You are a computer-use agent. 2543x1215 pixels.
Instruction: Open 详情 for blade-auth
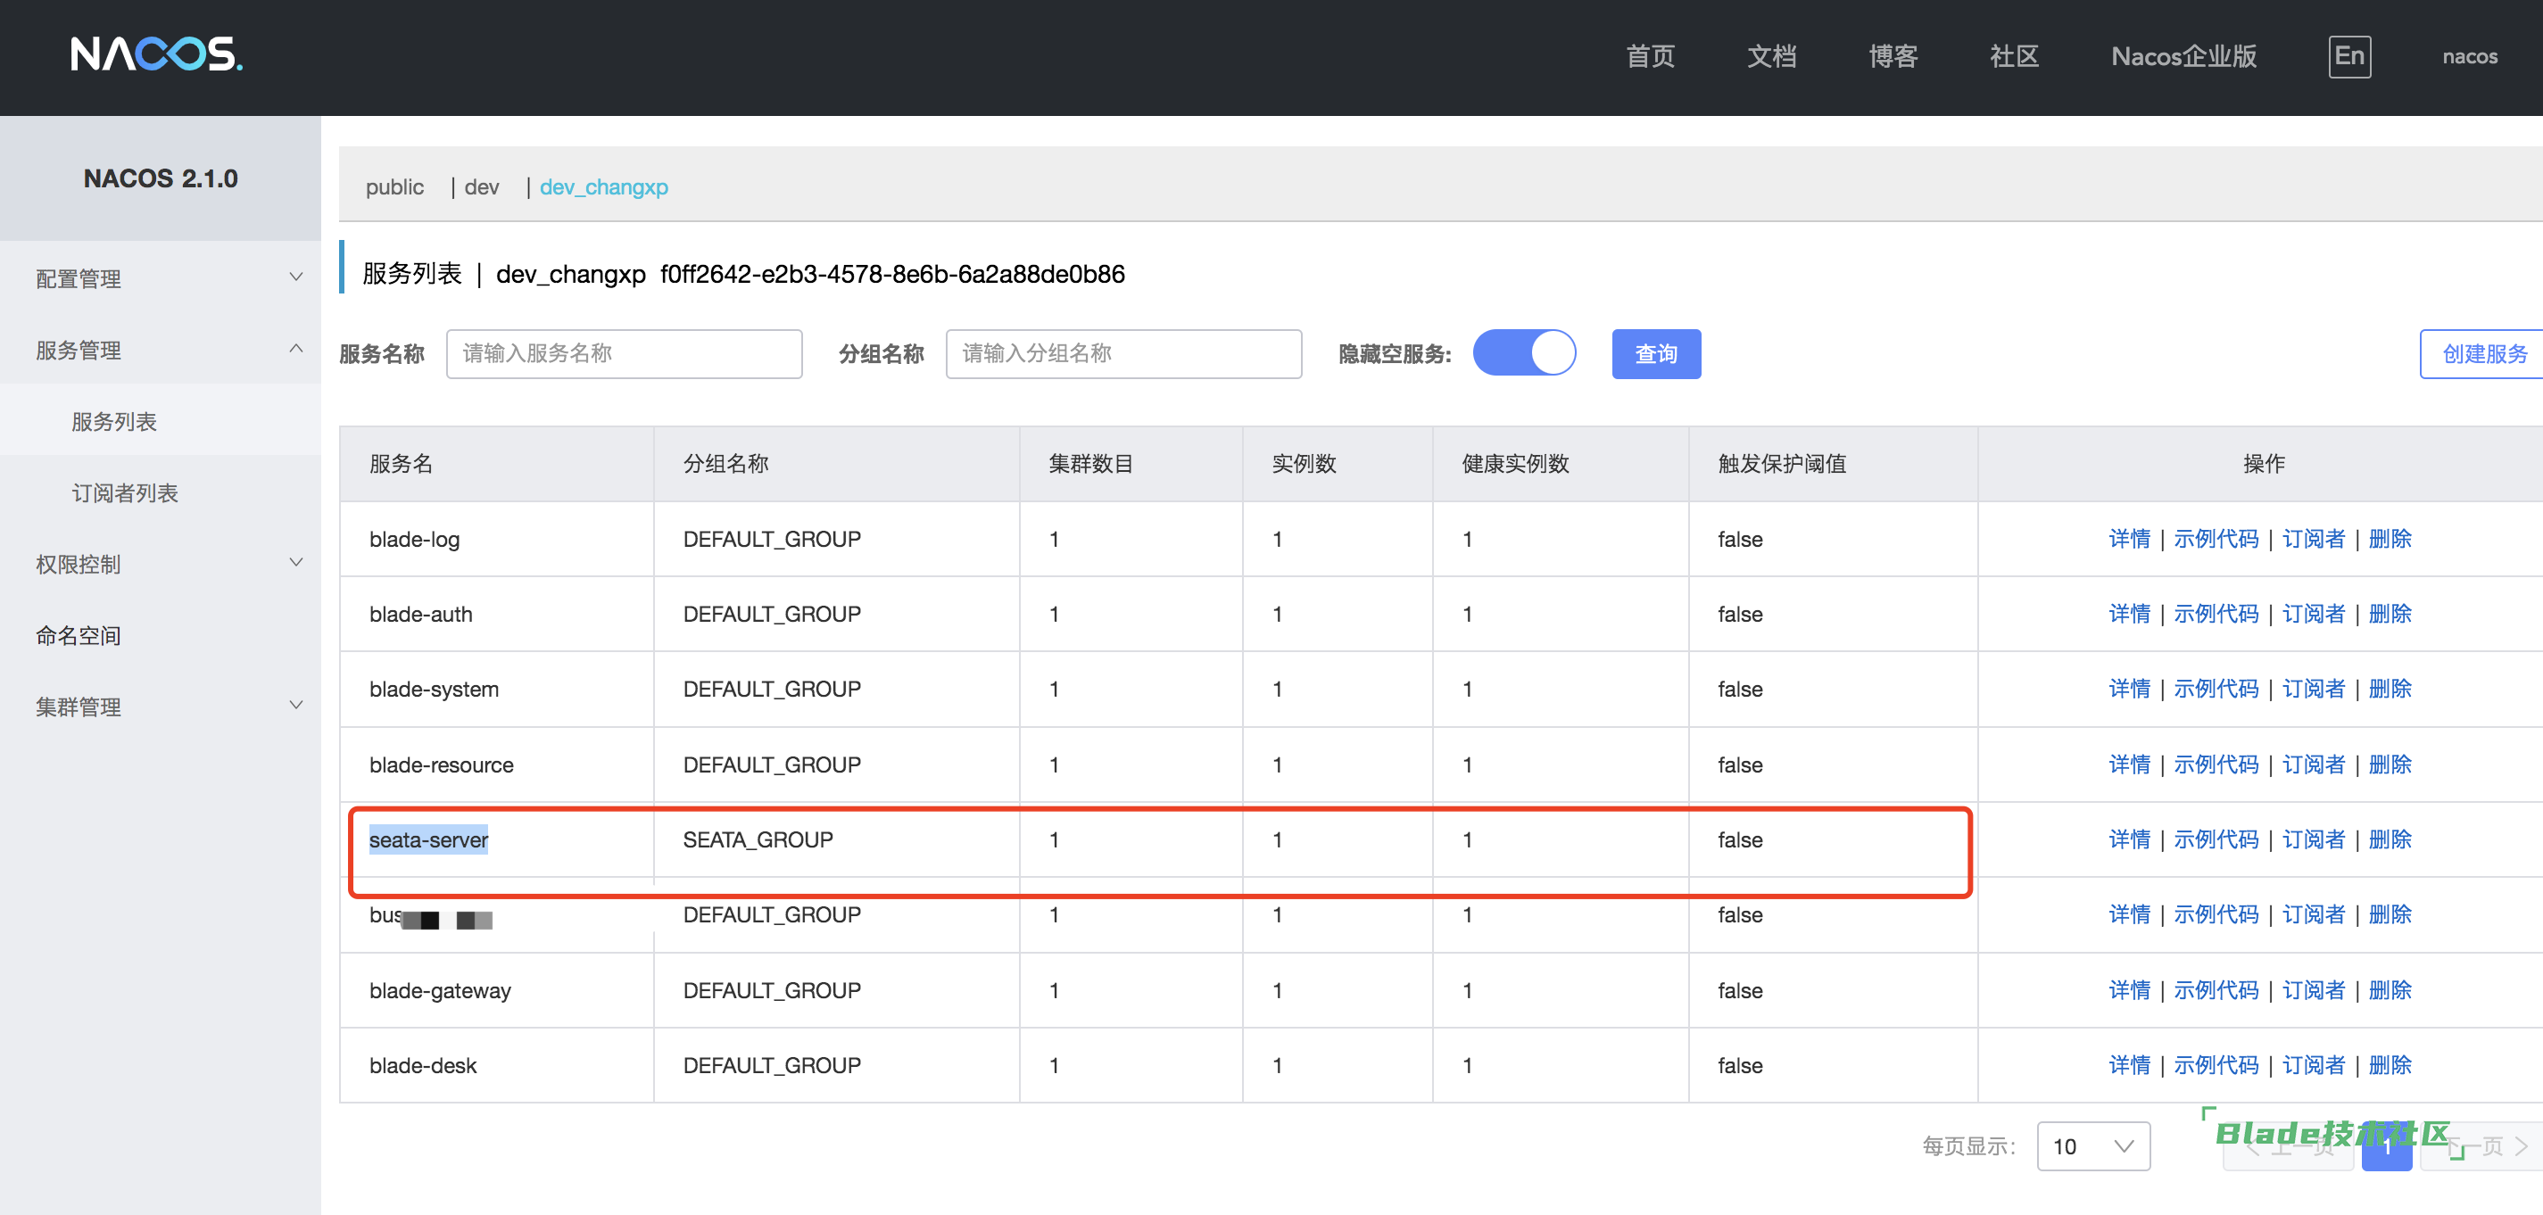click(x=2128, y=613)
